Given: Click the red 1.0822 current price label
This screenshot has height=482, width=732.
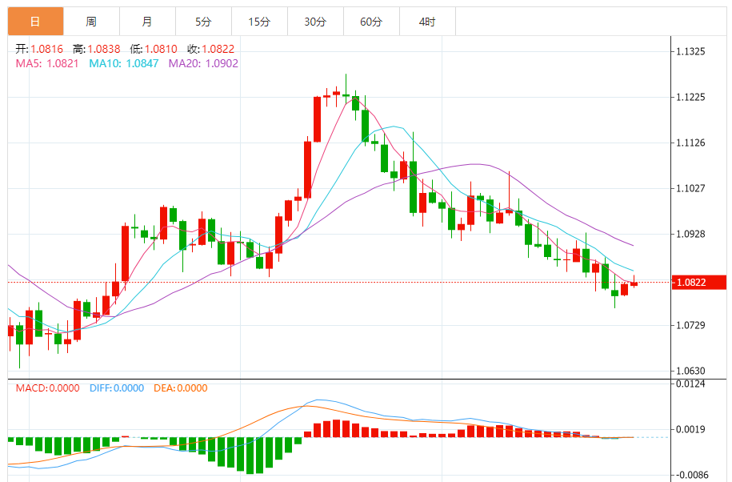Looking at the screenshot, I should pos(699,282).
